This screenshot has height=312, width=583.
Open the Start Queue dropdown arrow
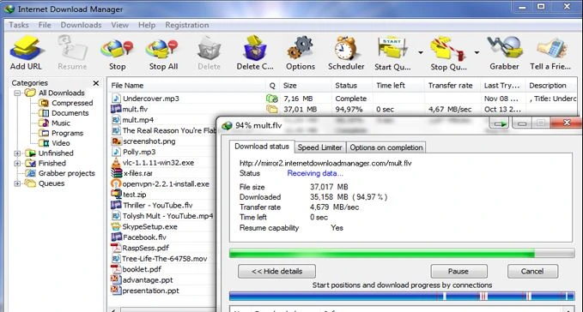click(x=421, y=52)
